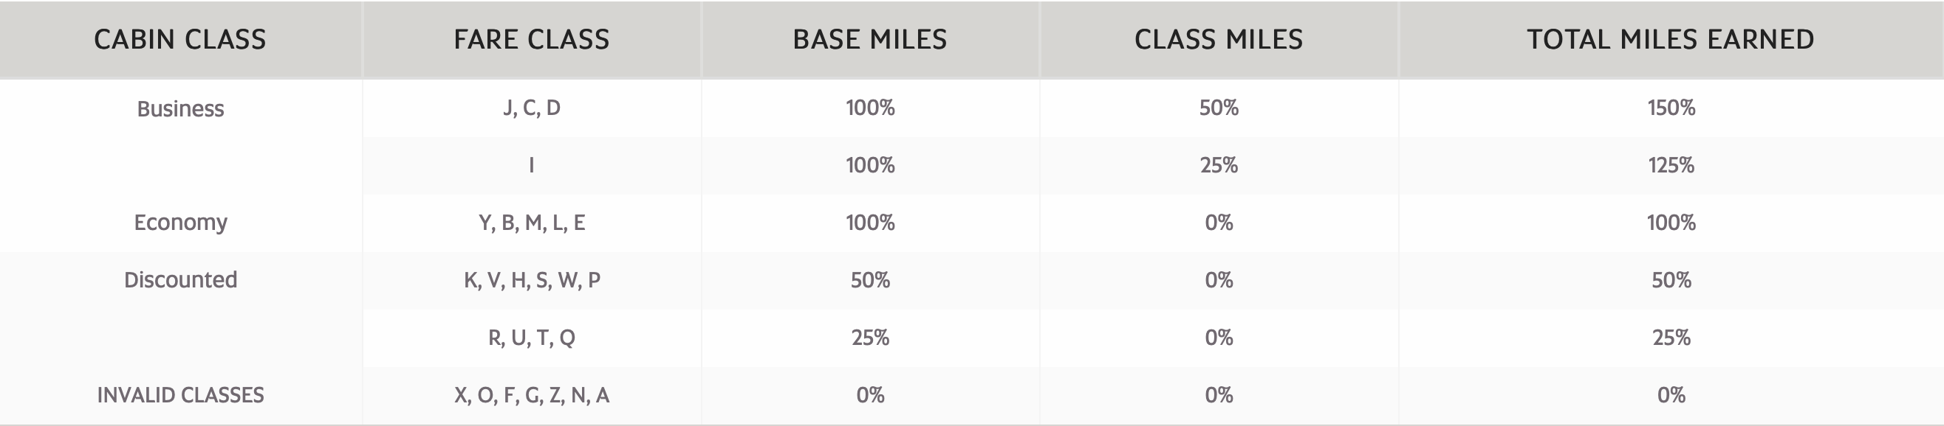Viewport: 1944px width, 426px height.
Task: Click the CABIN CLASS column header
Action: (180, 39)
